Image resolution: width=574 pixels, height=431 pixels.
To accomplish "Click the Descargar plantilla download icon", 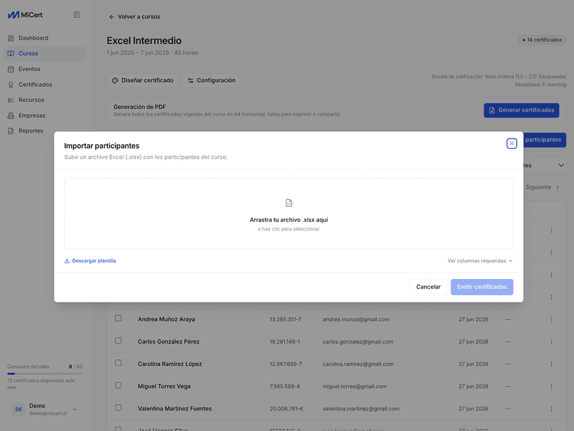I will pyautogui.click(x=67, y=260).
